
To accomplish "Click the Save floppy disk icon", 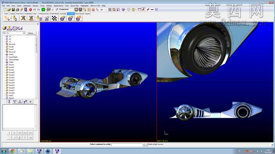I will [13, 10].
